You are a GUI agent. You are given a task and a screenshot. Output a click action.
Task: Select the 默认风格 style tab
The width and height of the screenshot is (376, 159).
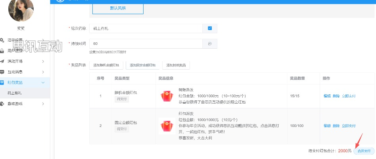[118, 8]
